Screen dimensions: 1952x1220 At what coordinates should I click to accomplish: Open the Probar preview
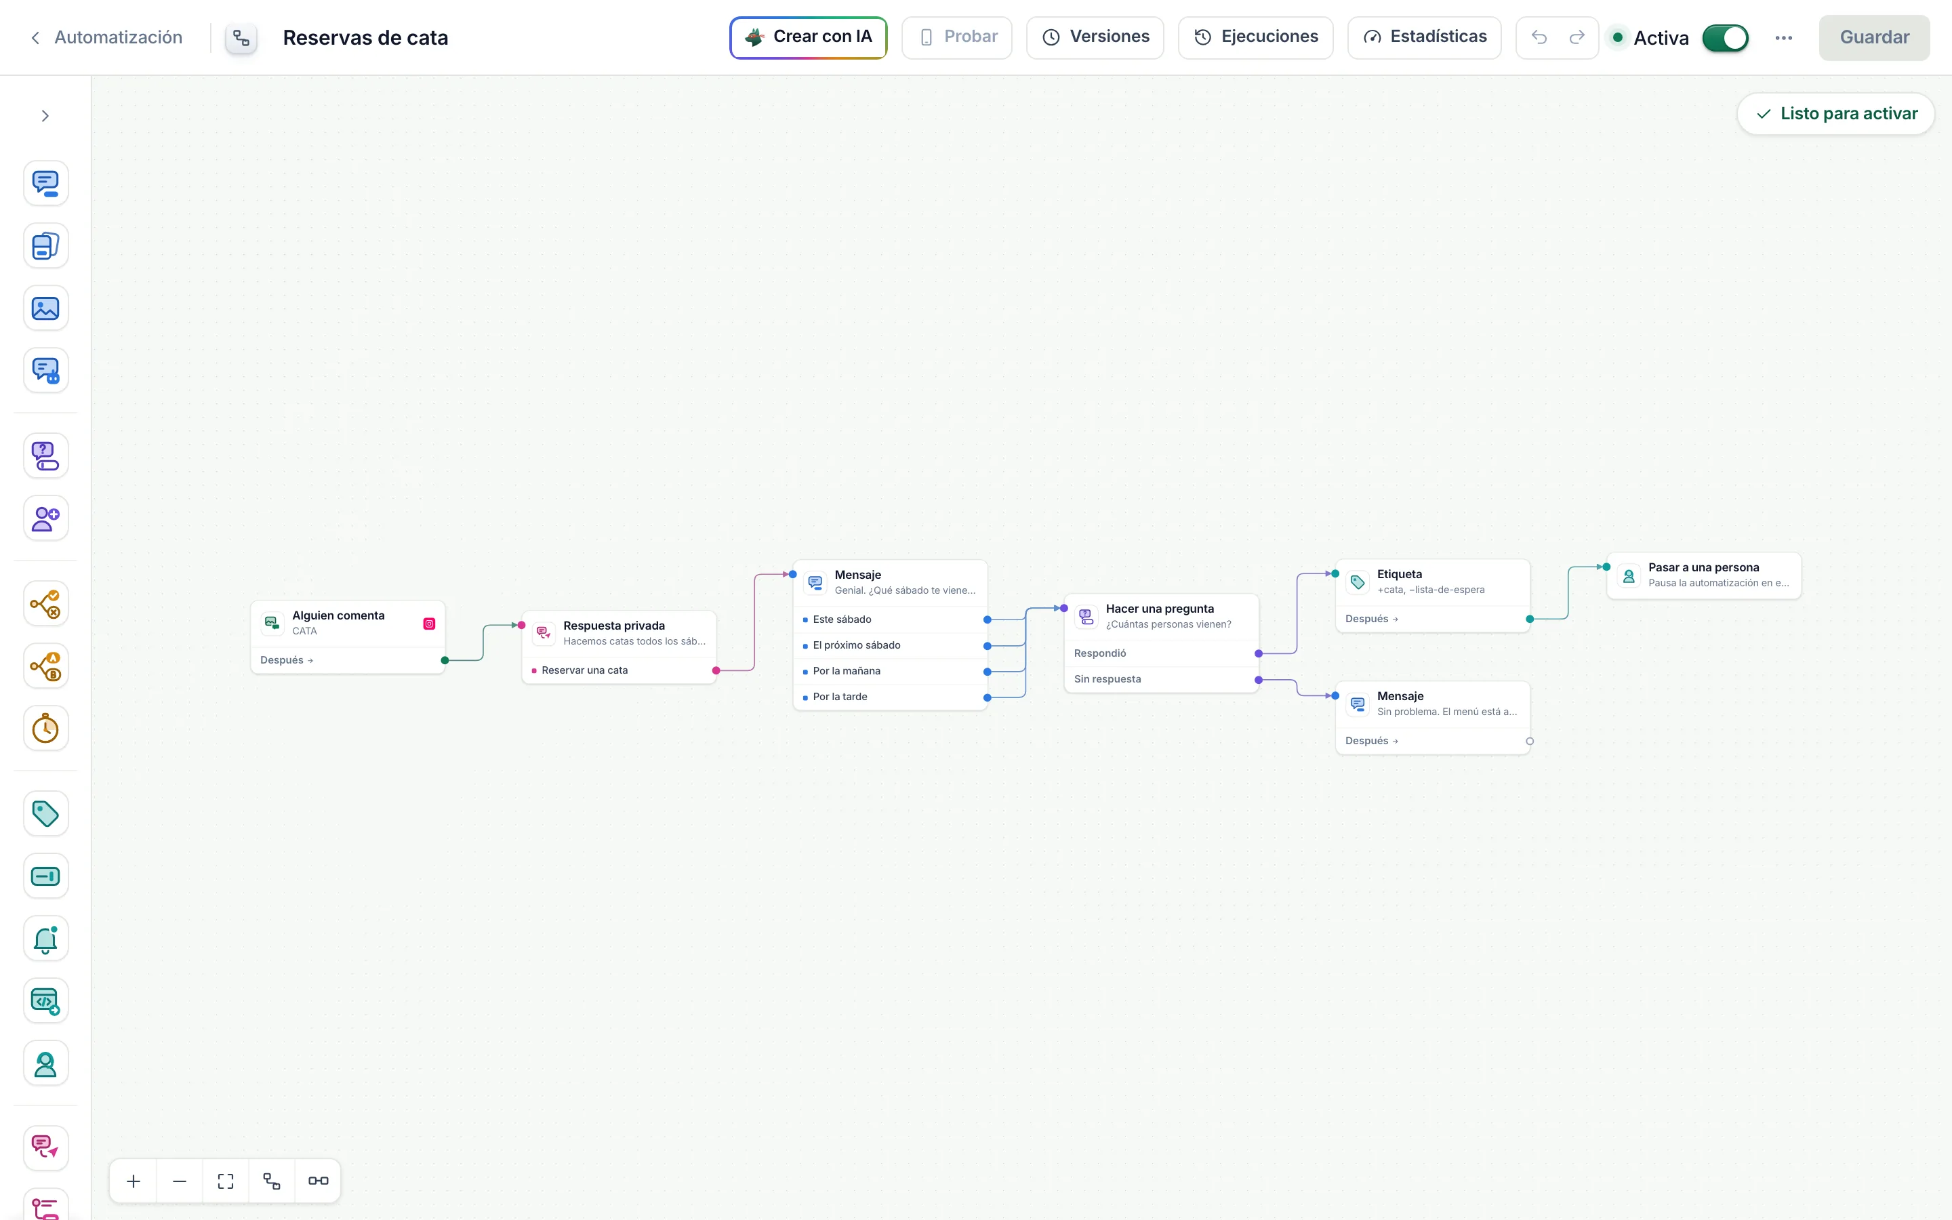[956, 38]
